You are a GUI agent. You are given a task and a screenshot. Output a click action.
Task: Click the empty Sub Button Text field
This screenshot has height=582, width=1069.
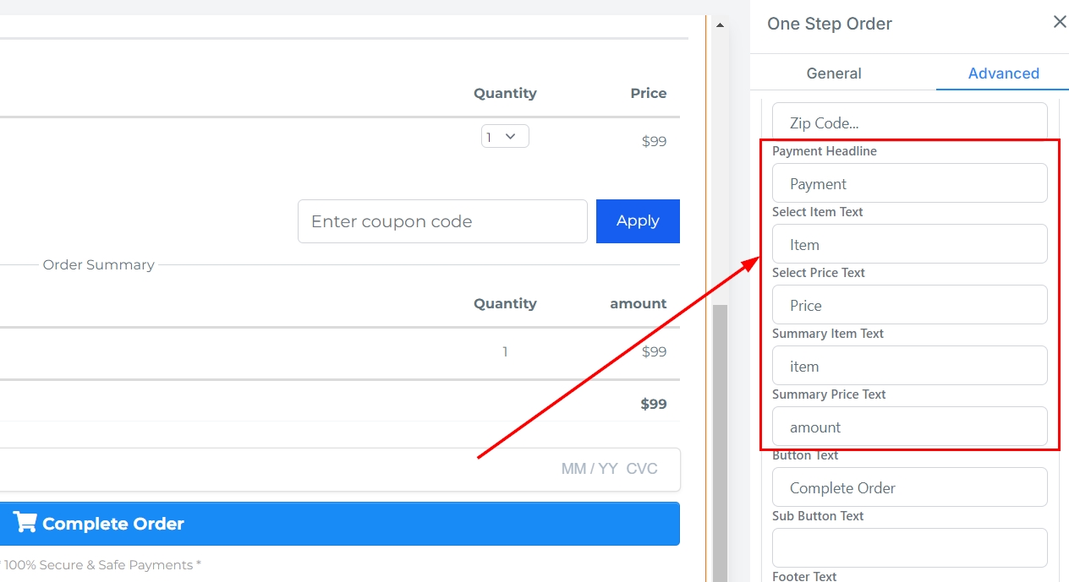point(909,547)
